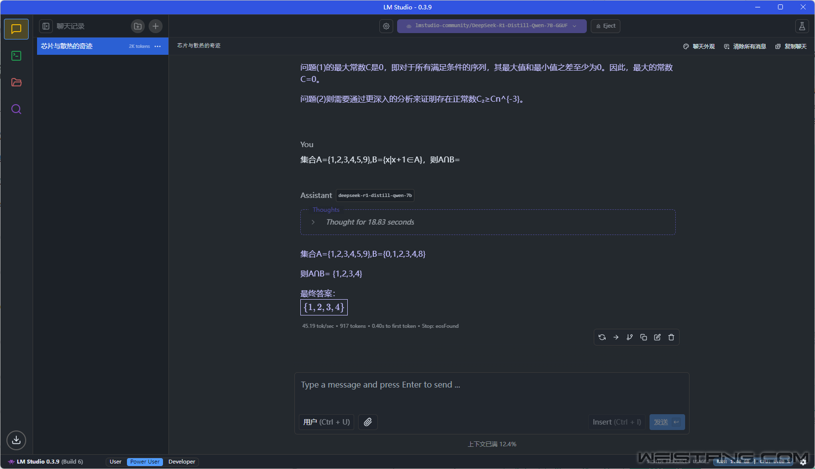Branch the conversation from this message
The image size is (815, 469).
click(x=630, y=337)
